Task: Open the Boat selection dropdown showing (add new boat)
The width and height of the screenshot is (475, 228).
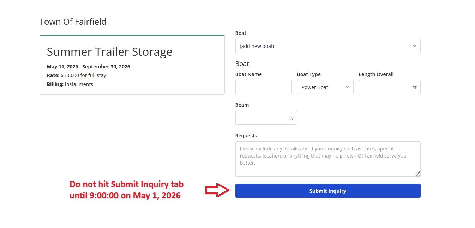Action: click(328, 46)
